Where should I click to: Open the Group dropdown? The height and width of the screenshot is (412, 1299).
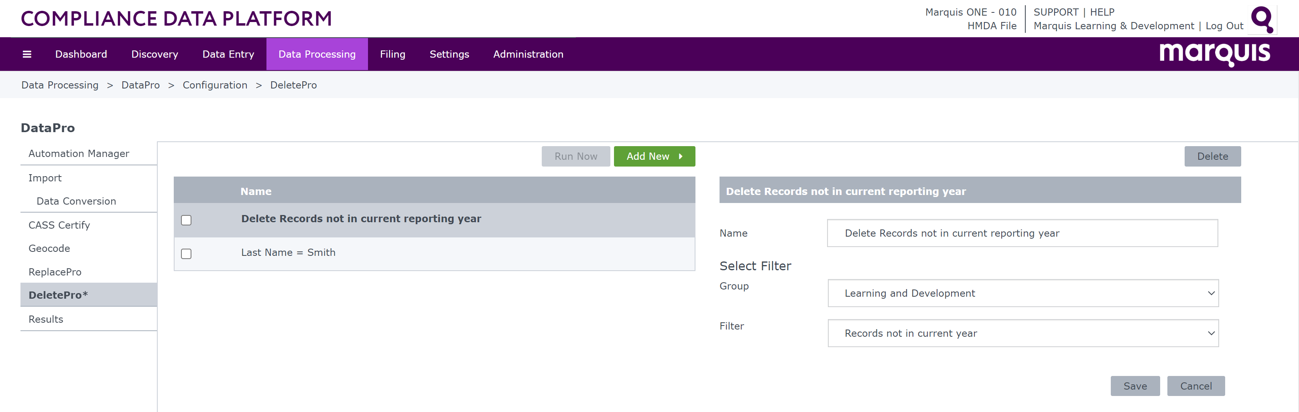click(x=1023, y=293)
